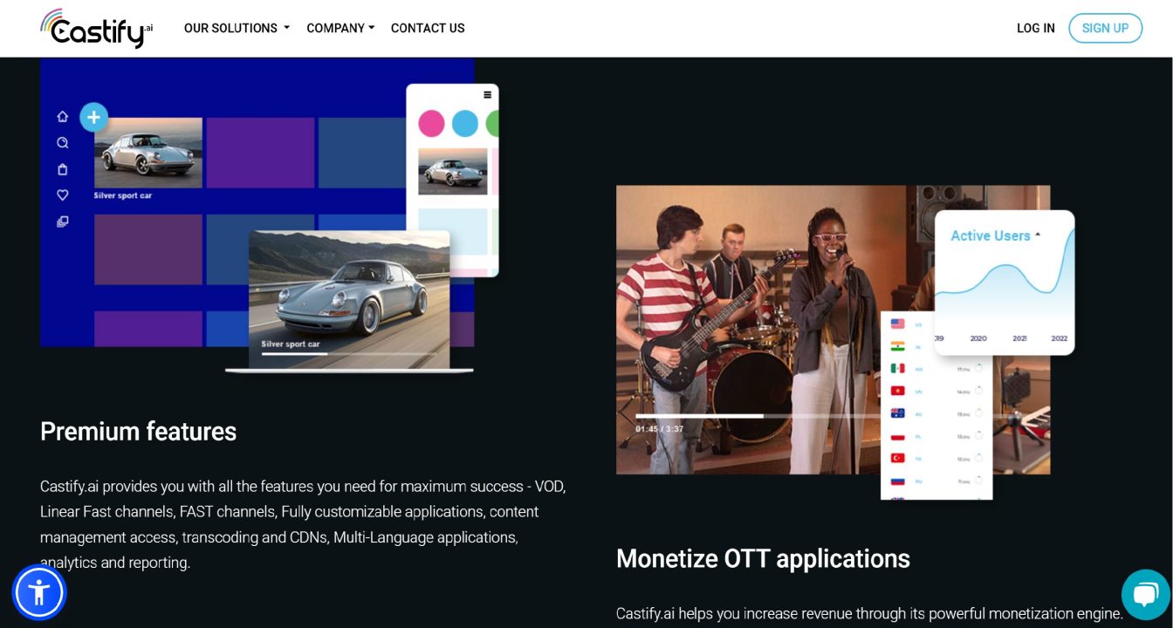This screenshot has width=1173, height=628.
Task: Expand the Our Solutions dropdown
Action: pos(237,28)
